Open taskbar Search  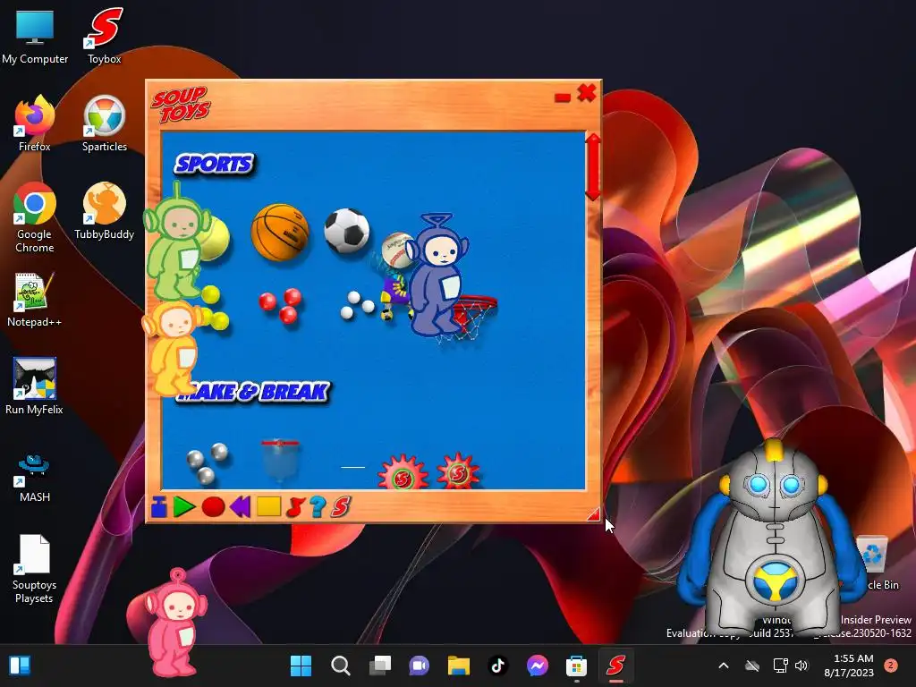pyautogui.click(x=340, y=666)
